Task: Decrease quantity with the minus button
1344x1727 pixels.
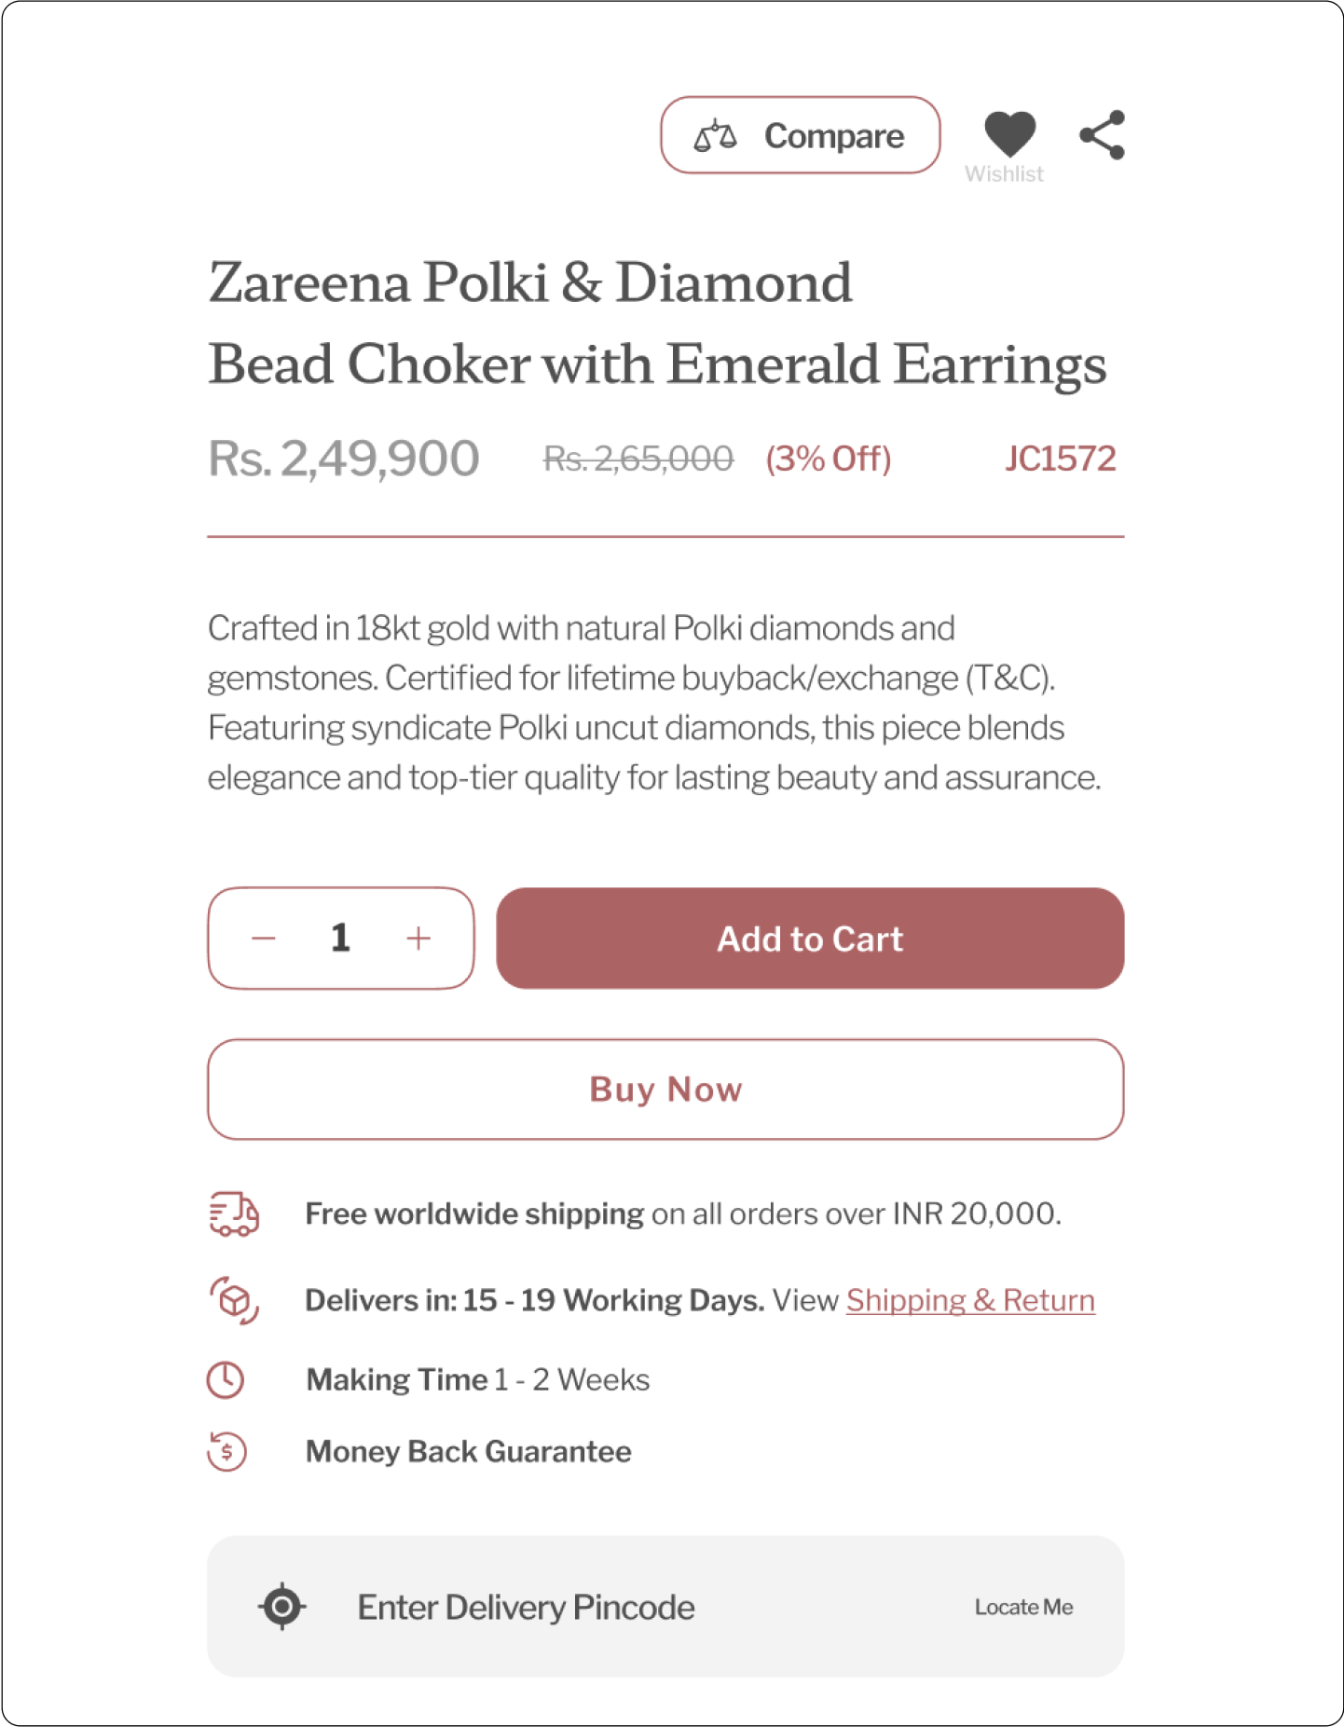Action: coord(264,939)
